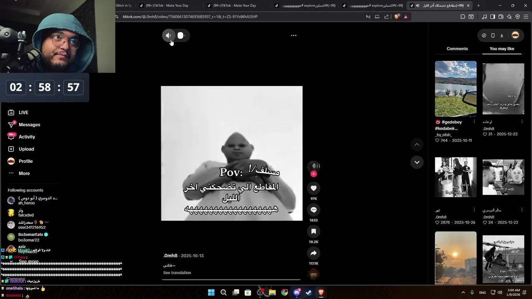Show hidden system tray icons chevron
The width and height of the screenshot is (532, 299).
(x=463, y=292)
